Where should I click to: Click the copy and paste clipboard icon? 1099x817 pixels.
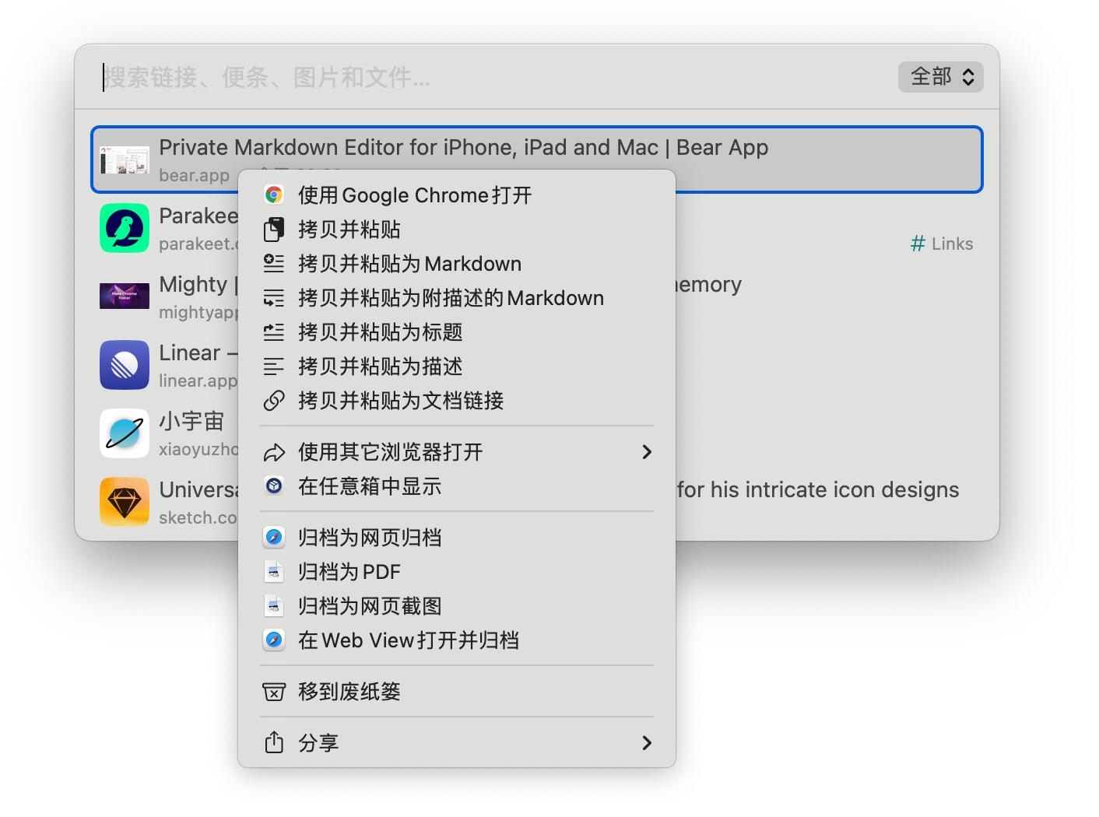274,230
